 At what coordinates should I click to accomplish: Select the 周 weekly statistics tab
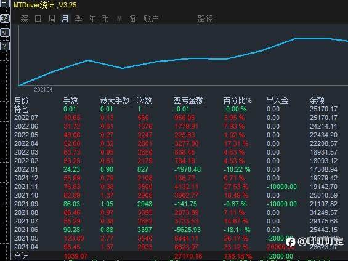point(52,18)
